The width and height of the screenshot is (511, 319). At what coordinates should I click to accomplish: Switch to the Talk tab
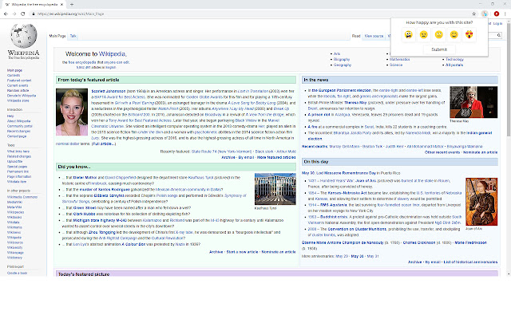coord(73,36)
